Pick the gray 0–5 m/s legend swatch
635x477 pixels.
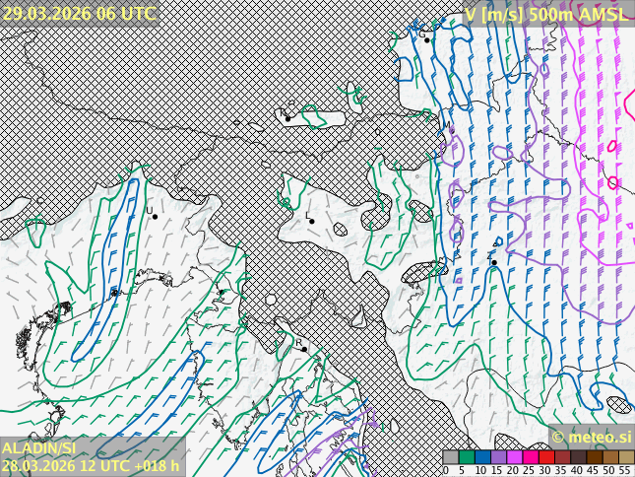[451, 457]
